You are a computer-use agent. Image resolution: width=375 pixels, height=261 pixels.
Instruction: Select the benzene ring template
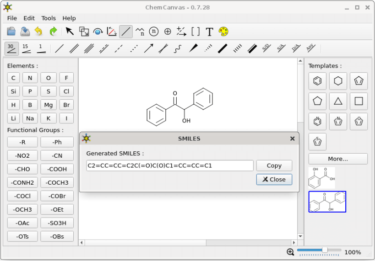[317, 81]
